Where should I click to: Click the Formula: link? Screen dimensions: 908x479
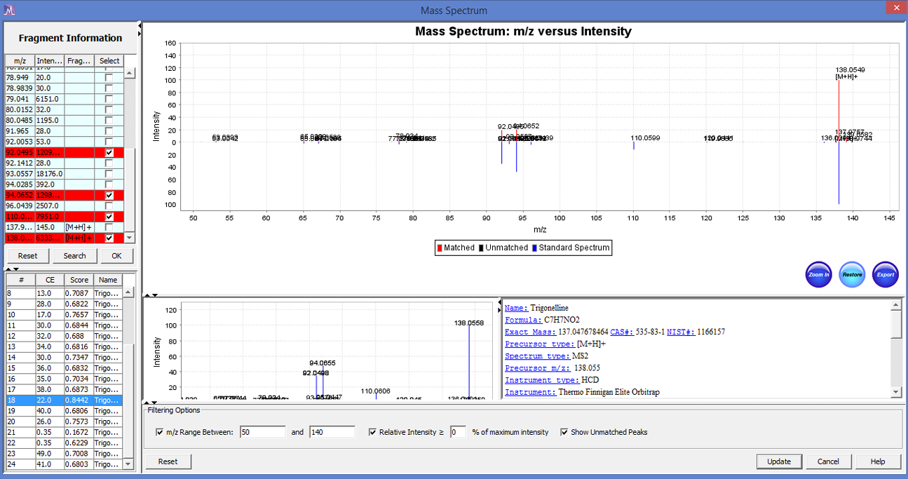[x=523, y=320]
